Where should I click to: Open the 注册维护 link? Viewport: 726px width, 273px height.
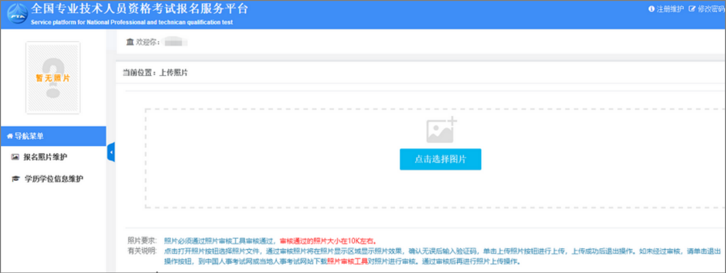(670, 9)
